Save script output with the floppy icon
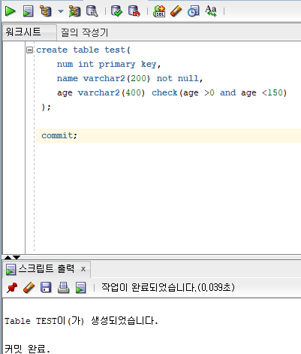301x354 pixels. [x=46, y=287]
